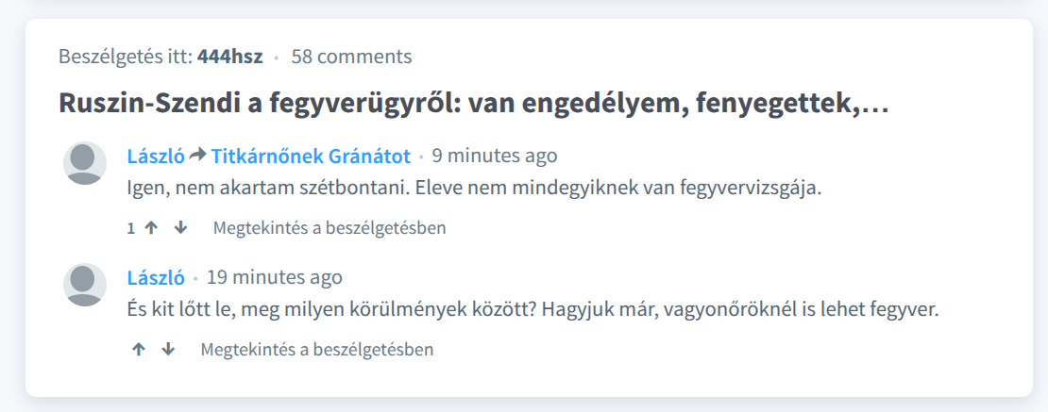Click the vote count 1 on the first comment
The width and height of the screenshot is (1048, 412).
tap(131, 228)
